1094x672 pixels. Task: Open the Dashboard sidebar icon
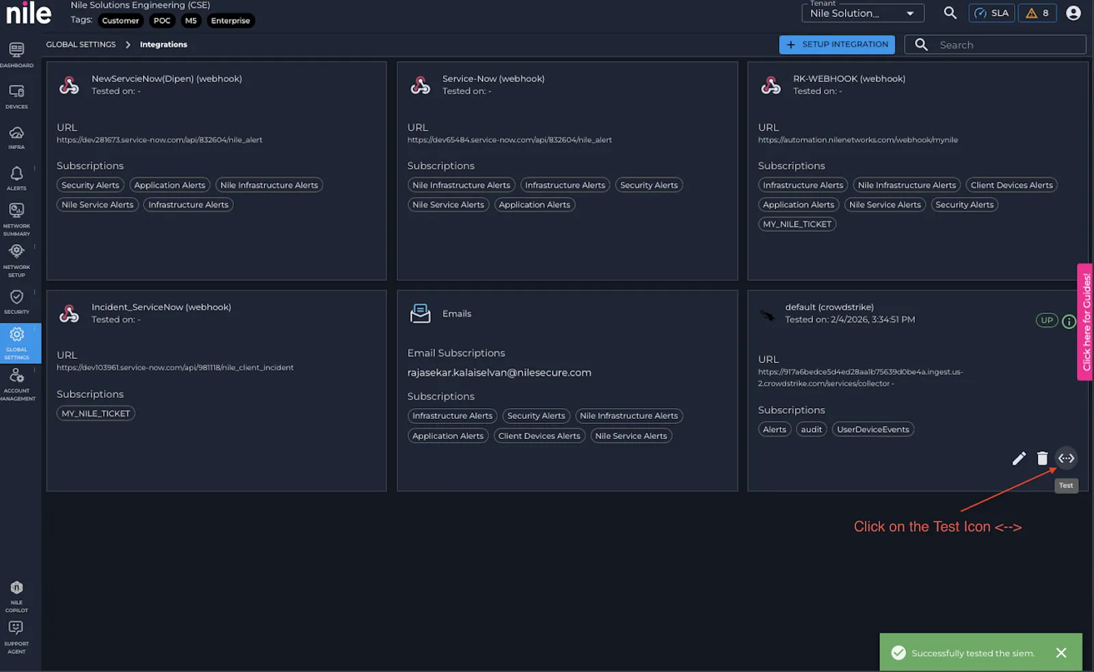click(x=16, y=55)
